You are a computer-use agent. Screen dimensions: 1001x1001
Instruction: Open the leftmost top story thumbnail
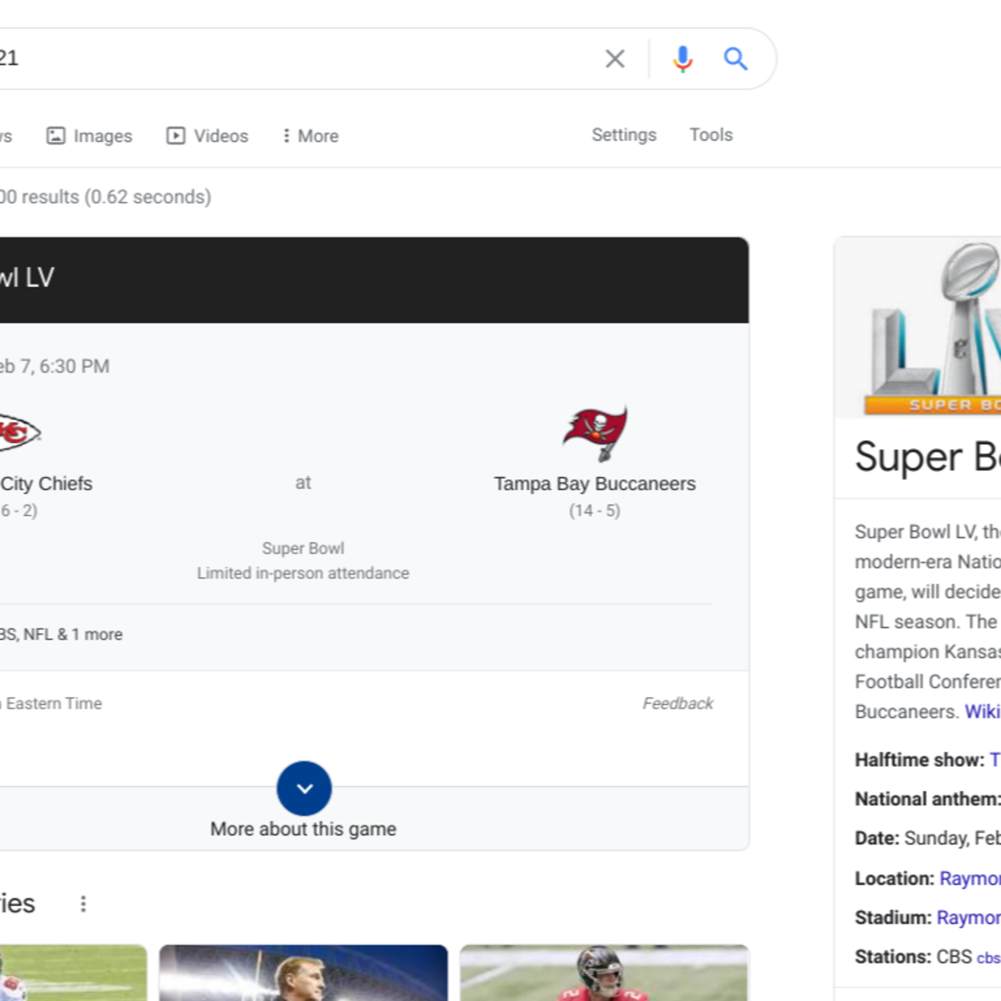pyautogui.click(x=73, y=973)
